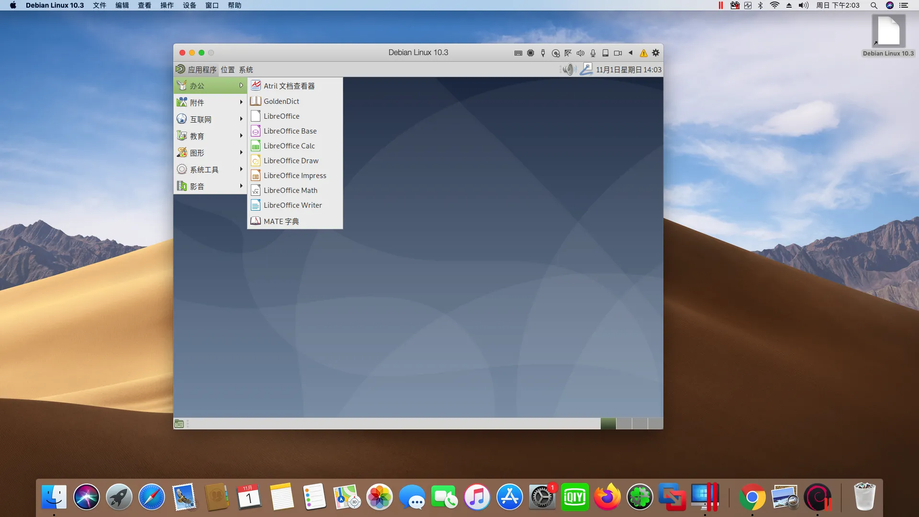Image resolution: width=919 pixels, height=517 pixels.
Task: Open Launchpad rocket in the Dock
Action: click(119, 497)
